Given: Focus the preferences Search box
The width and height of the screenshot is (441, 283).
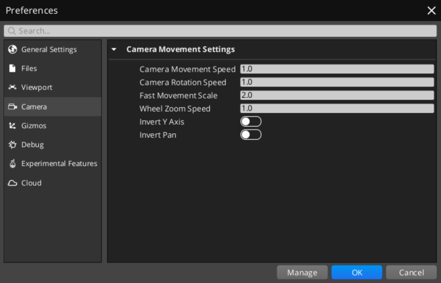Looking at the screenshot, I should (x=220, y=31).
